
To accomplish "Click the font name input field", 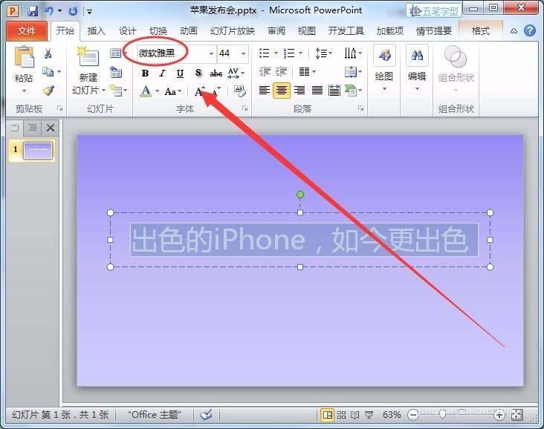I will click(x=172, y=53).
